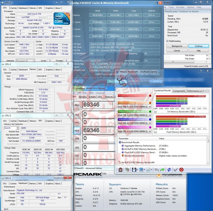213x211 pixels.
Task: Click the right tab scroll arrow in Sandra
Action: (208, 90)
